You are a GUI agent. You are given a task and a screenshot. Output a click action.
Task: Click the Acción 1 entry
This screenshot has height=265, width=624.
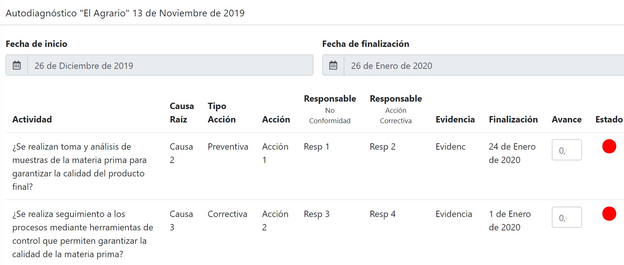click(276, 153)
